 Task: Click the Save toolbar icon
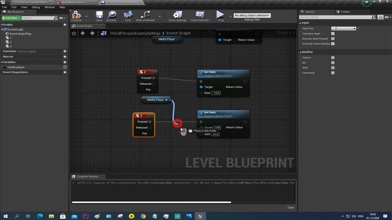pyautogui.click(x=99, y=15)
